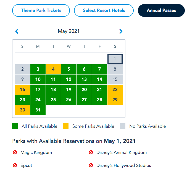
Task: Select May 1 on the calendar
Action: 115,59
